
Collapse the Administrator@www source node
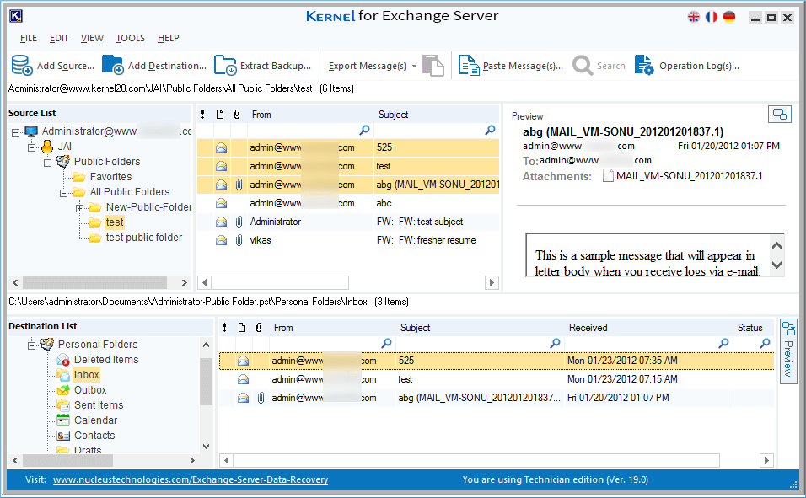[x=16, y=132]
